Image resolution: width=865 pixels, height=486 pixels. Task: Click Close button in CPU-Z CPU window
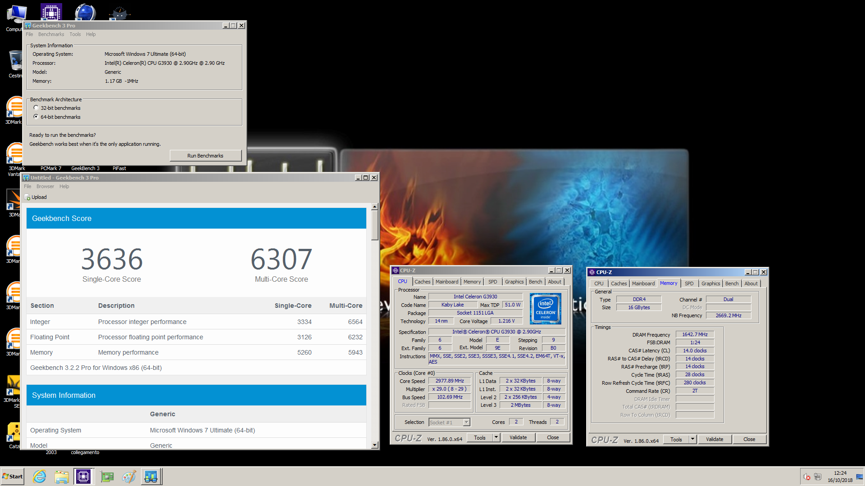click(553, 437)
